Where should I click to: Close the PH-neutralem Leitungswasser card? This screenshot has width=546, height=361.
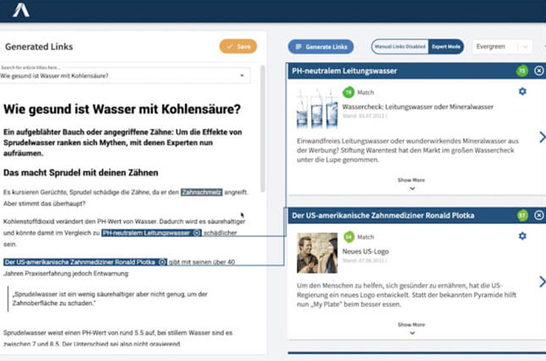539,71
